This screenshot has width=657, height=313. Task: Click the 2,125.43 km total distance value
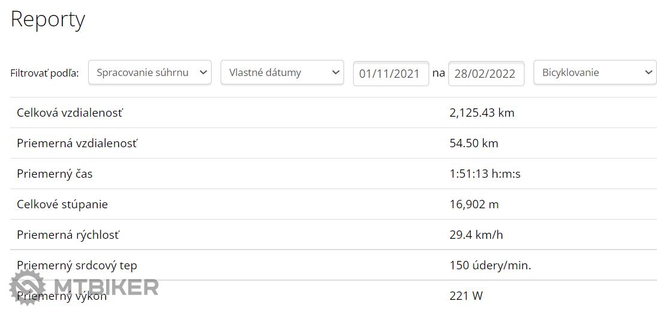coord(481,113)
